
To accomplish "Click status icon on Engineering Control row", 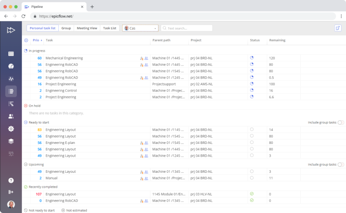I will [252, 90].
